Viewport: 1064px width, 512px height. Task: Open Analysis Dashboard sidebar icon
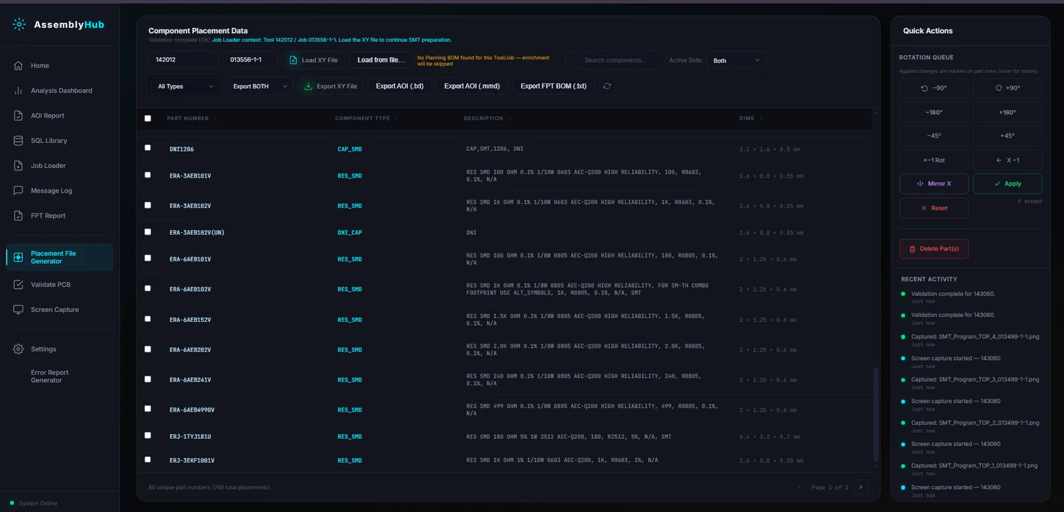tap(19, 90)
